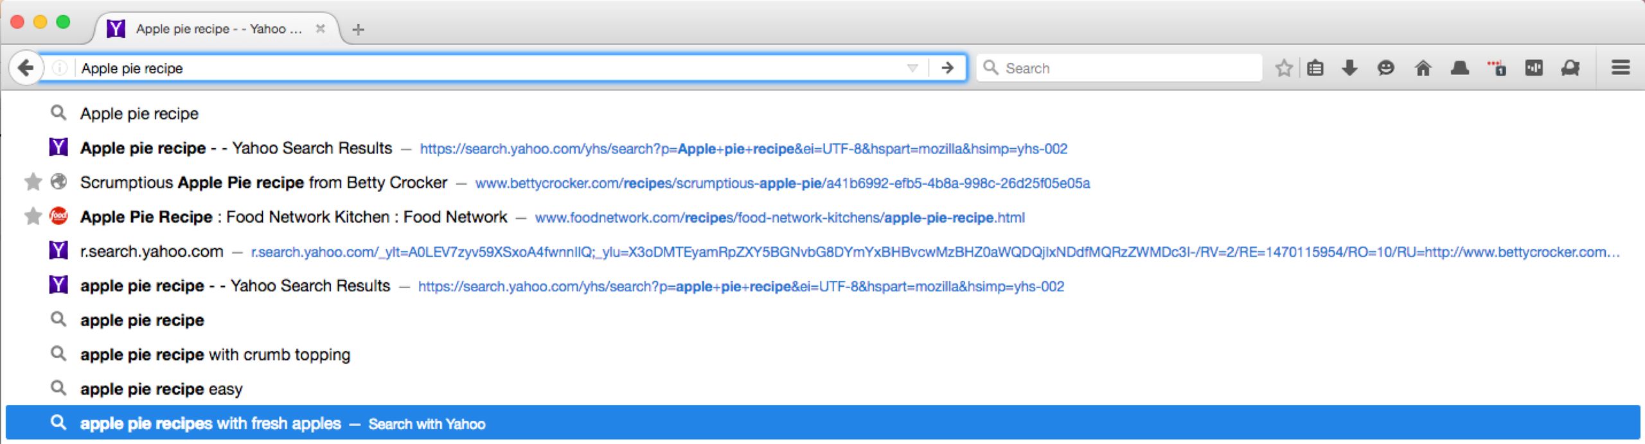Click the red Food Network favicon

coord(58,216)
